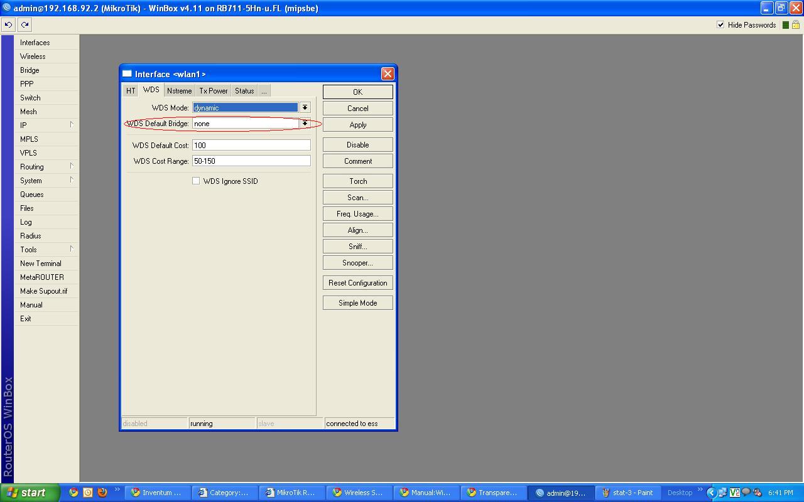Click the Disable button
Screen dimensions: 804x502
coord(358,145)
